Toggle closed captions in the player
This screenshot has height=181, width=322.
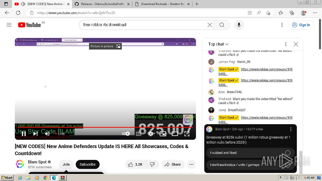(x=138, y=134)
